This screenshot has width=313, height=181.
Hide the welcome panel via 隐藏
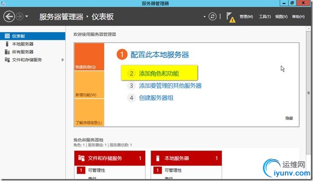click(x=289, y=118)
